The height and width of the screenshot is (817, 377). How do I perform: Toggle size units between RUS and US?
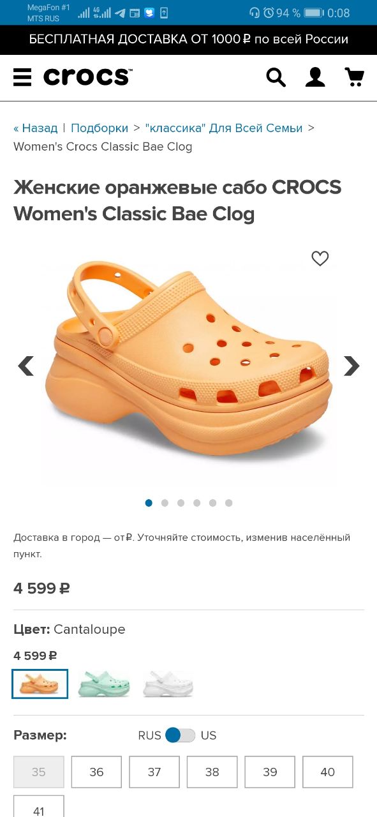180,735
